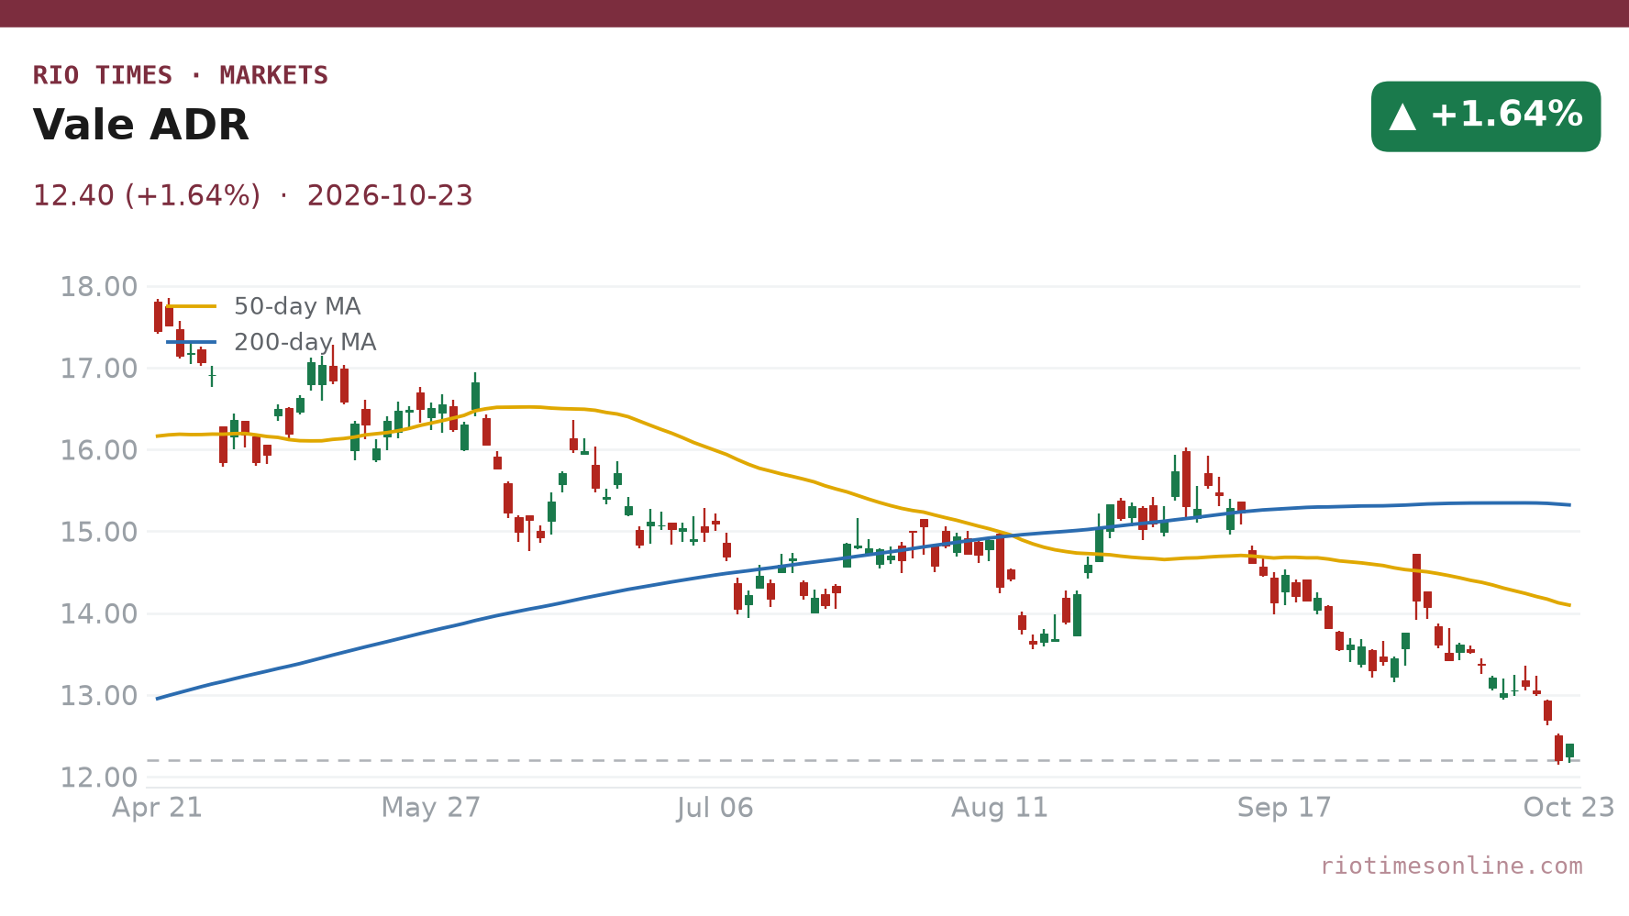Click the yellow 50-day MA legend swatch

(x=192, y=306)
